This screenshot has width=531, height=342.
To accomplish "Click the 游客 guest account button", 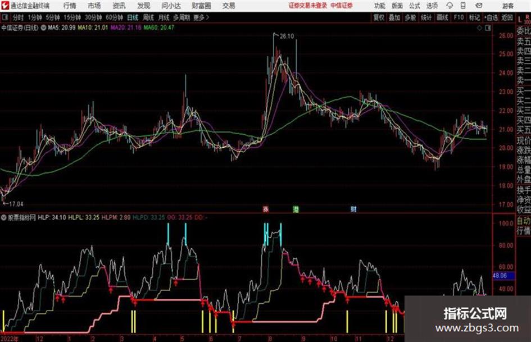I will pyautogui.click(x=507, y=6).
